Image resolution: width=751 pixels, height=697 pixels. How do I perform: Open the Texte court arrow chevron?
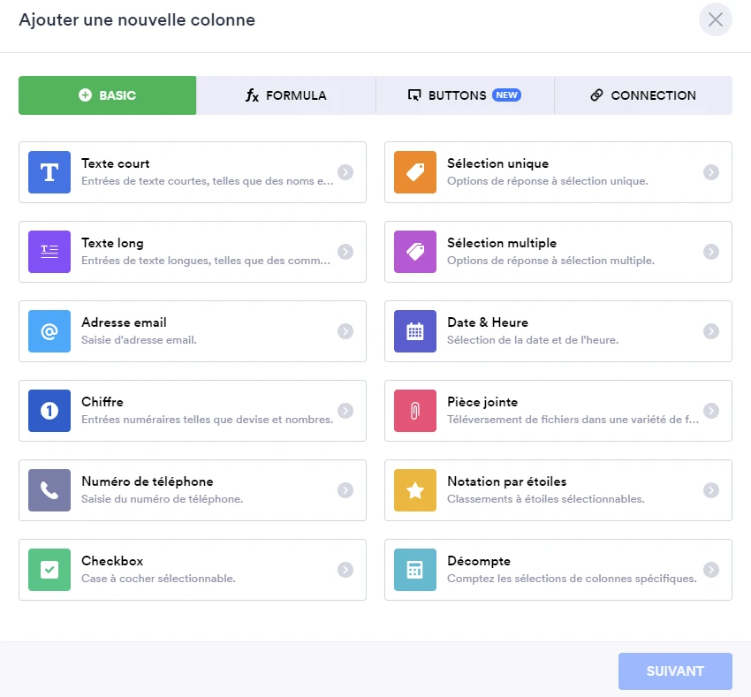pyautogui.click(x=345, y=172)
